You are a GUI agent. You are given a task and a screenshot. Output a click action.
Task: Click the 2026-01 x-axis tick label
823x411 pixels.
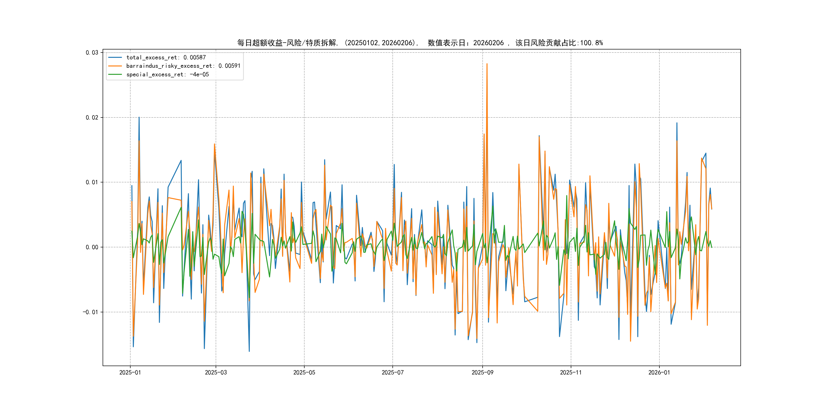pos(659,372)
